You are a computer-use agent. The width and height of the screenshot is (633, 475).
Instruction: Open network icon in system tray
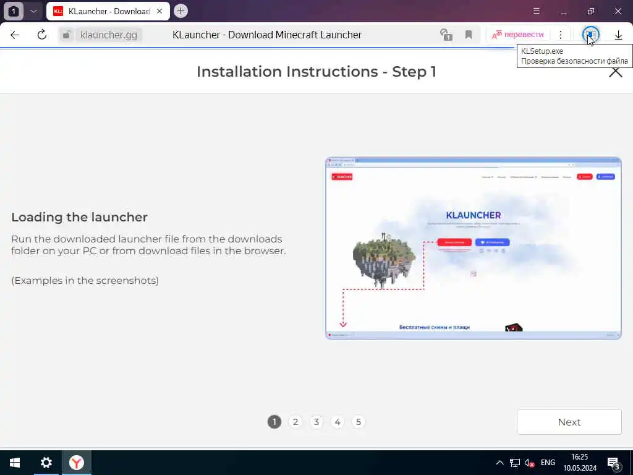click(515, 463)
